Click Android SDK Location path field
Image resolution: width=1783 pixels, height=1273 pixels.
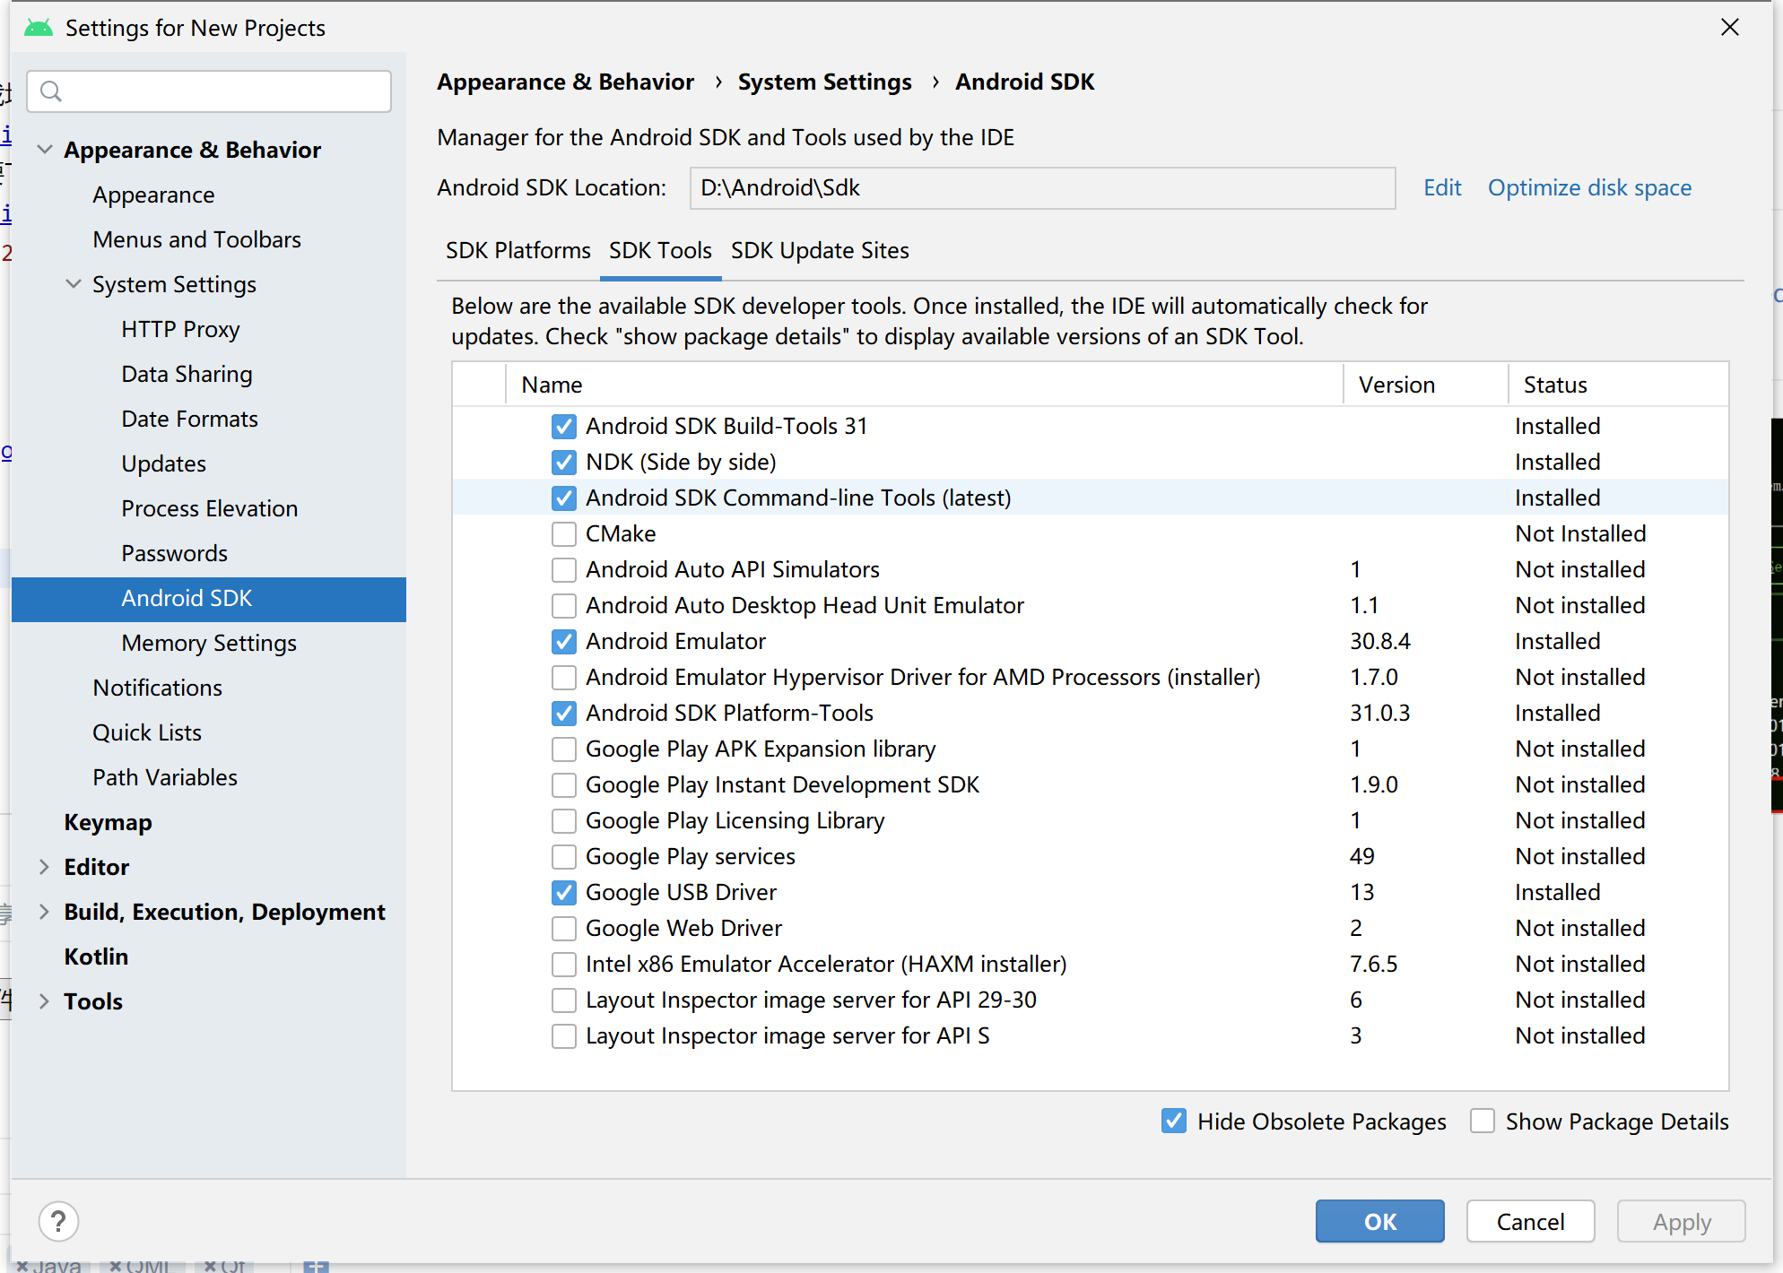point(1042,187)
